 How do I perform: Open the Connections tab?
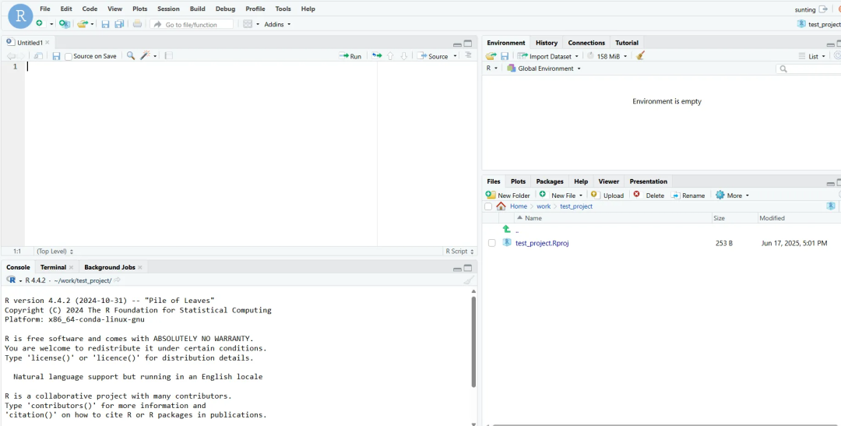[586, 42]
